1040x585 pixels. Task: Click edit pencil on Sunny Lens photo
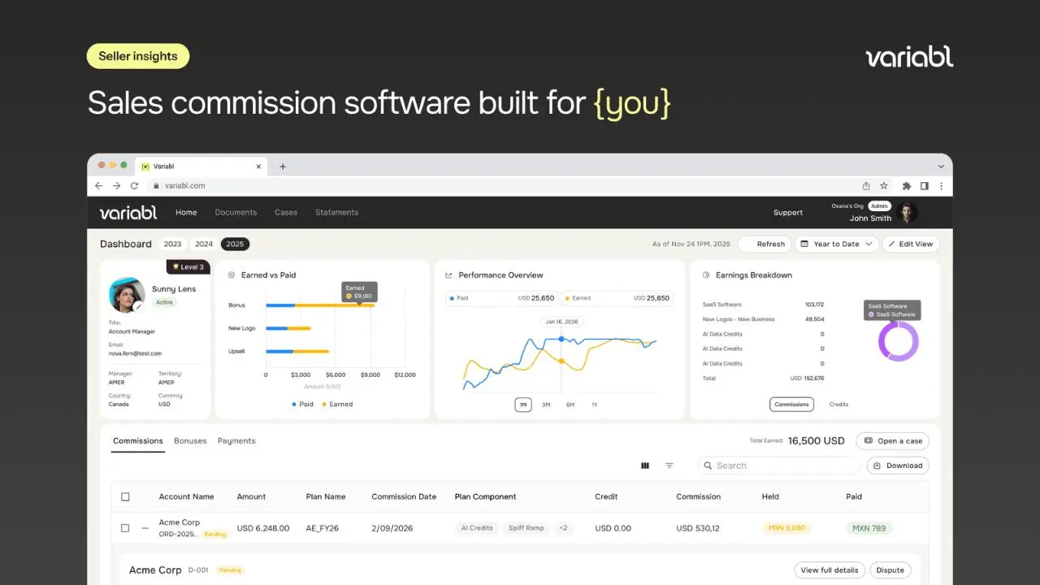point(139,306)
